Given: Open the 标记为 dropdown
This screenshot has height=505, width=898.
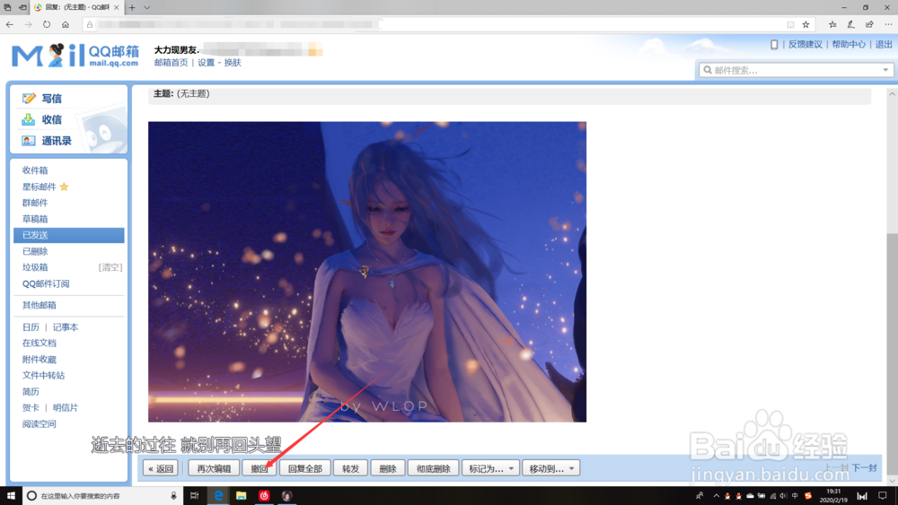Looking at the screenshot, I should coord(491,468).
